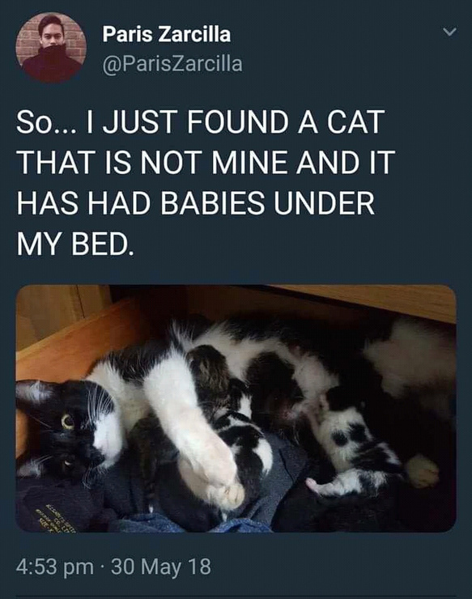472x599 pixels.
Task: Click the display name Paris Zarcilla
Action: click(x=166, y=35)
